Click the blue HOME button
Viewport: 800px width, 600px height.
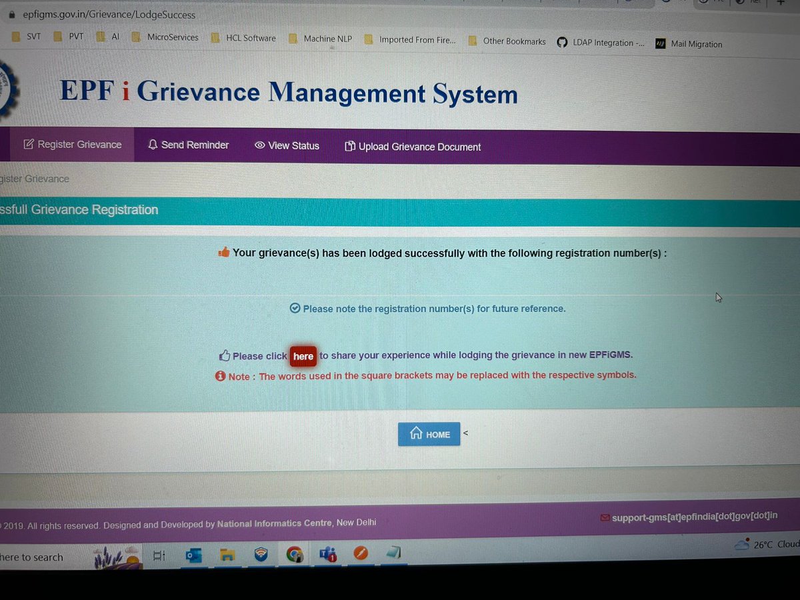click(429, 434)
